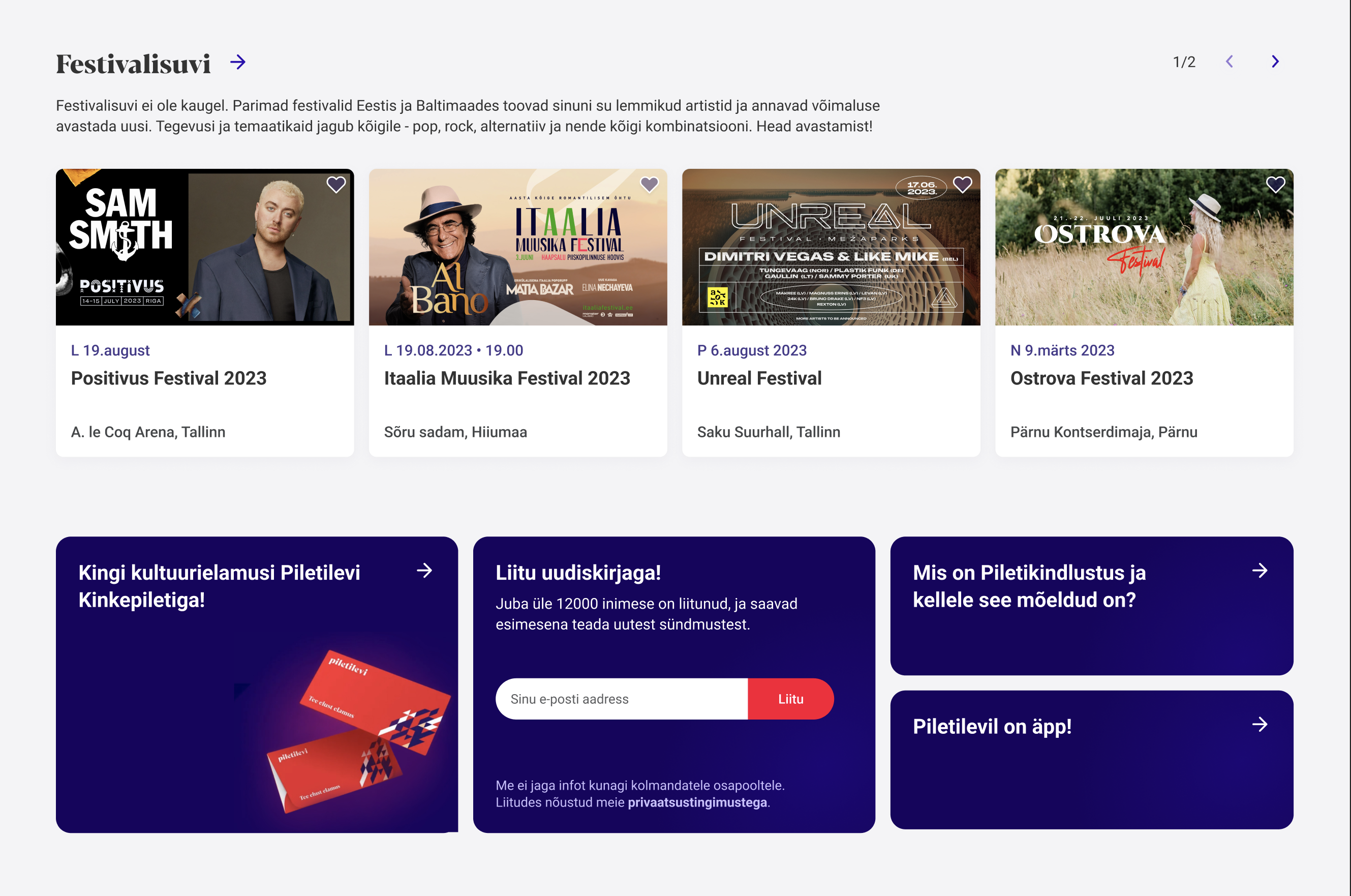Favorite Positivus Festival 2023 with heart
Image resolution: width=1351 pixels, height=896 pixels.
[336, 185]
